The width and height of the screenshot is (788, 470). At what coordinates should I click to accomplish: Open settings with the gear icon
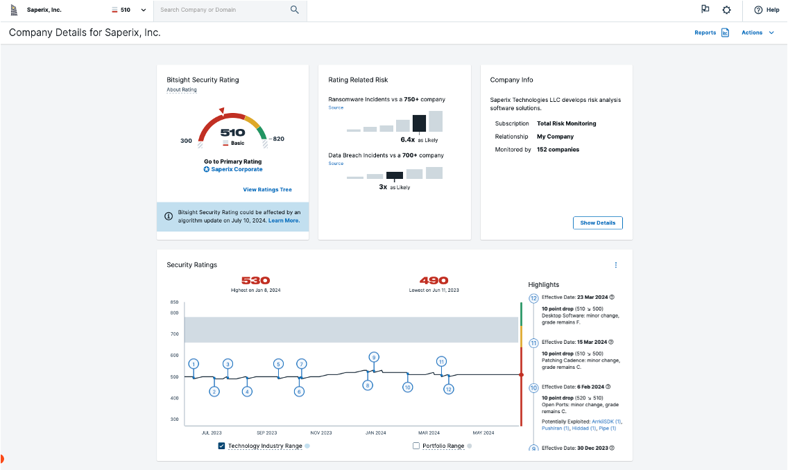point(727,10)
